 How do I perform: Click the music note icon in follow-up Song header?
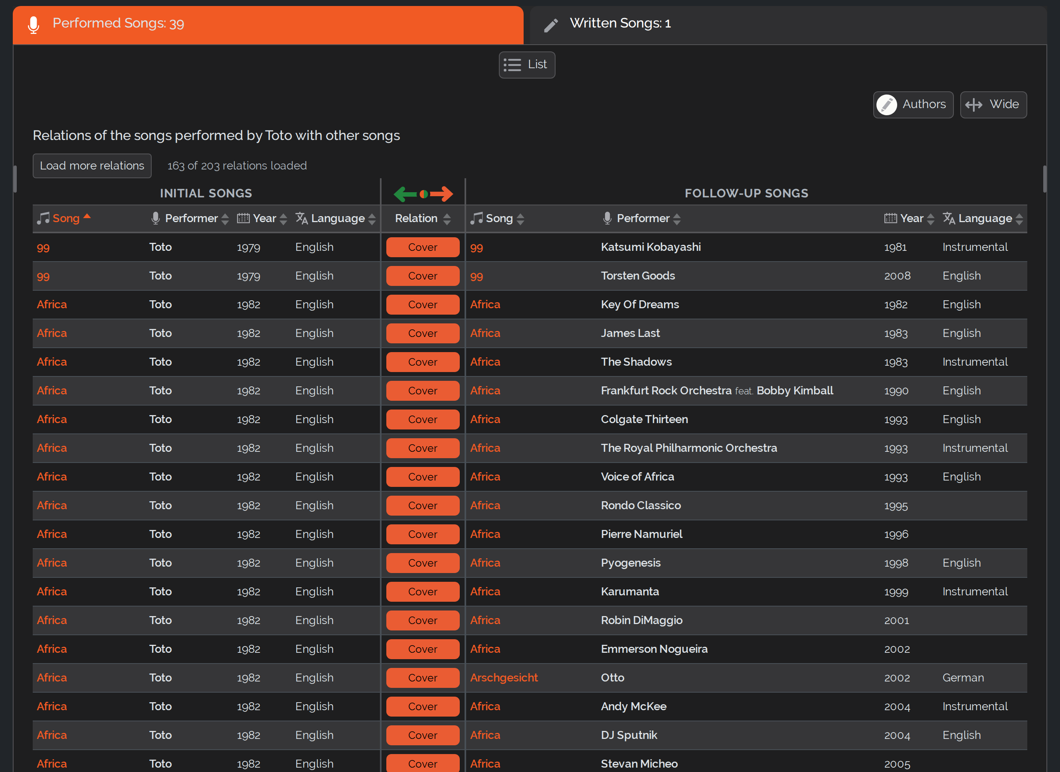click(477, 218)
